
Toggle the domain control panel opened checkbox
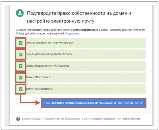click(x=21, y=54)
